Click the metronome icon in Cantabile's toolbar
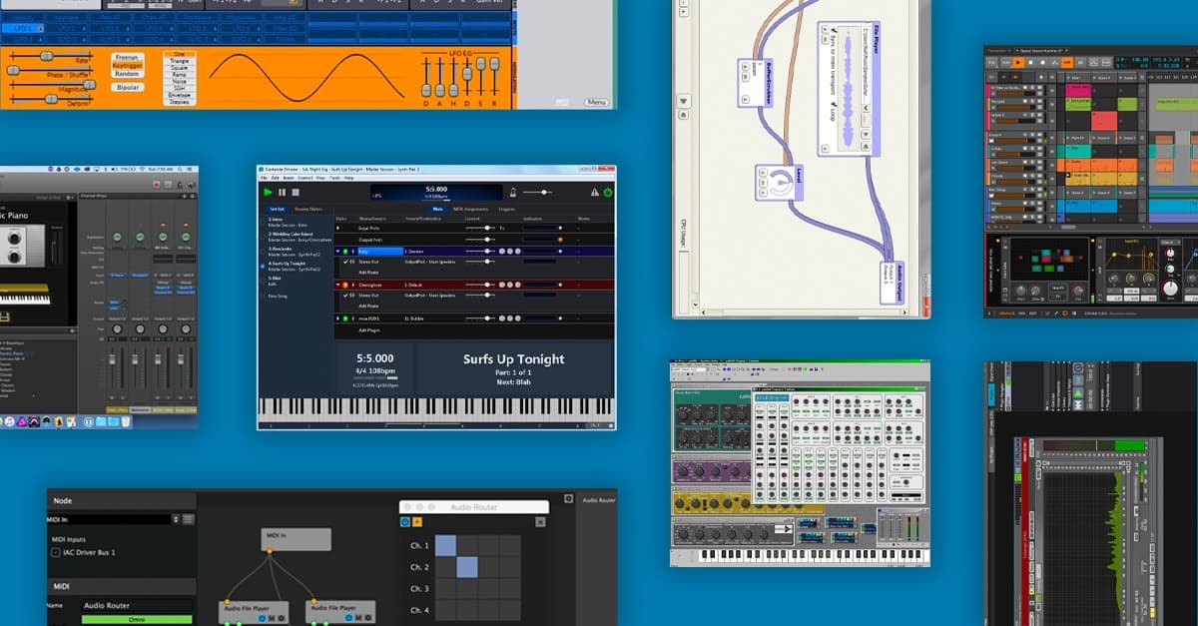Viewport: 1198px width, 626px height. tap(513, 193)
